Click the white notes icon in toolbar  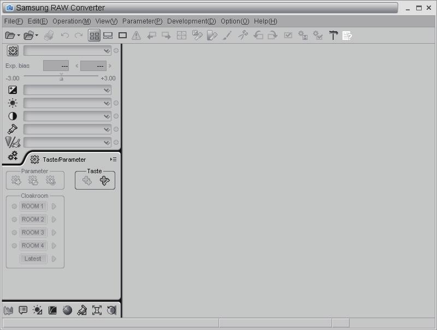click(x=347, y=36)
